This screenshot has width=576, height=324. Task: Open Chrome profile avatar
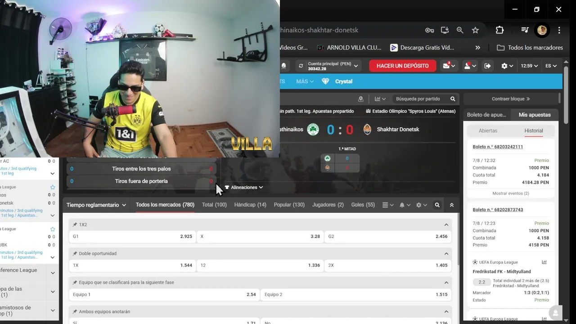point(542,30)
